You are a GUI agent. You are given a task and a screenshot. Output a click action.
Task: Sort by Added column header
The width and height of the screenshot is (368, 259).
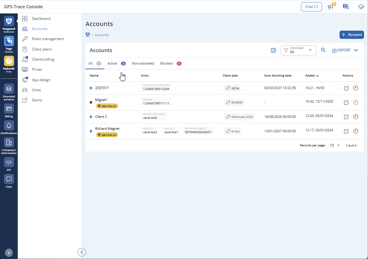tap(312, 76)
